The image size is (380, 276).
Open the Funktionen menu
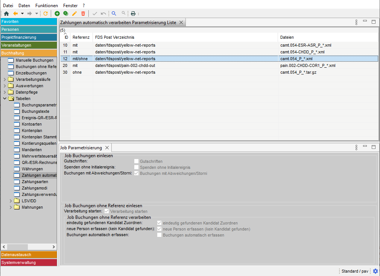(x=47, y=6)
